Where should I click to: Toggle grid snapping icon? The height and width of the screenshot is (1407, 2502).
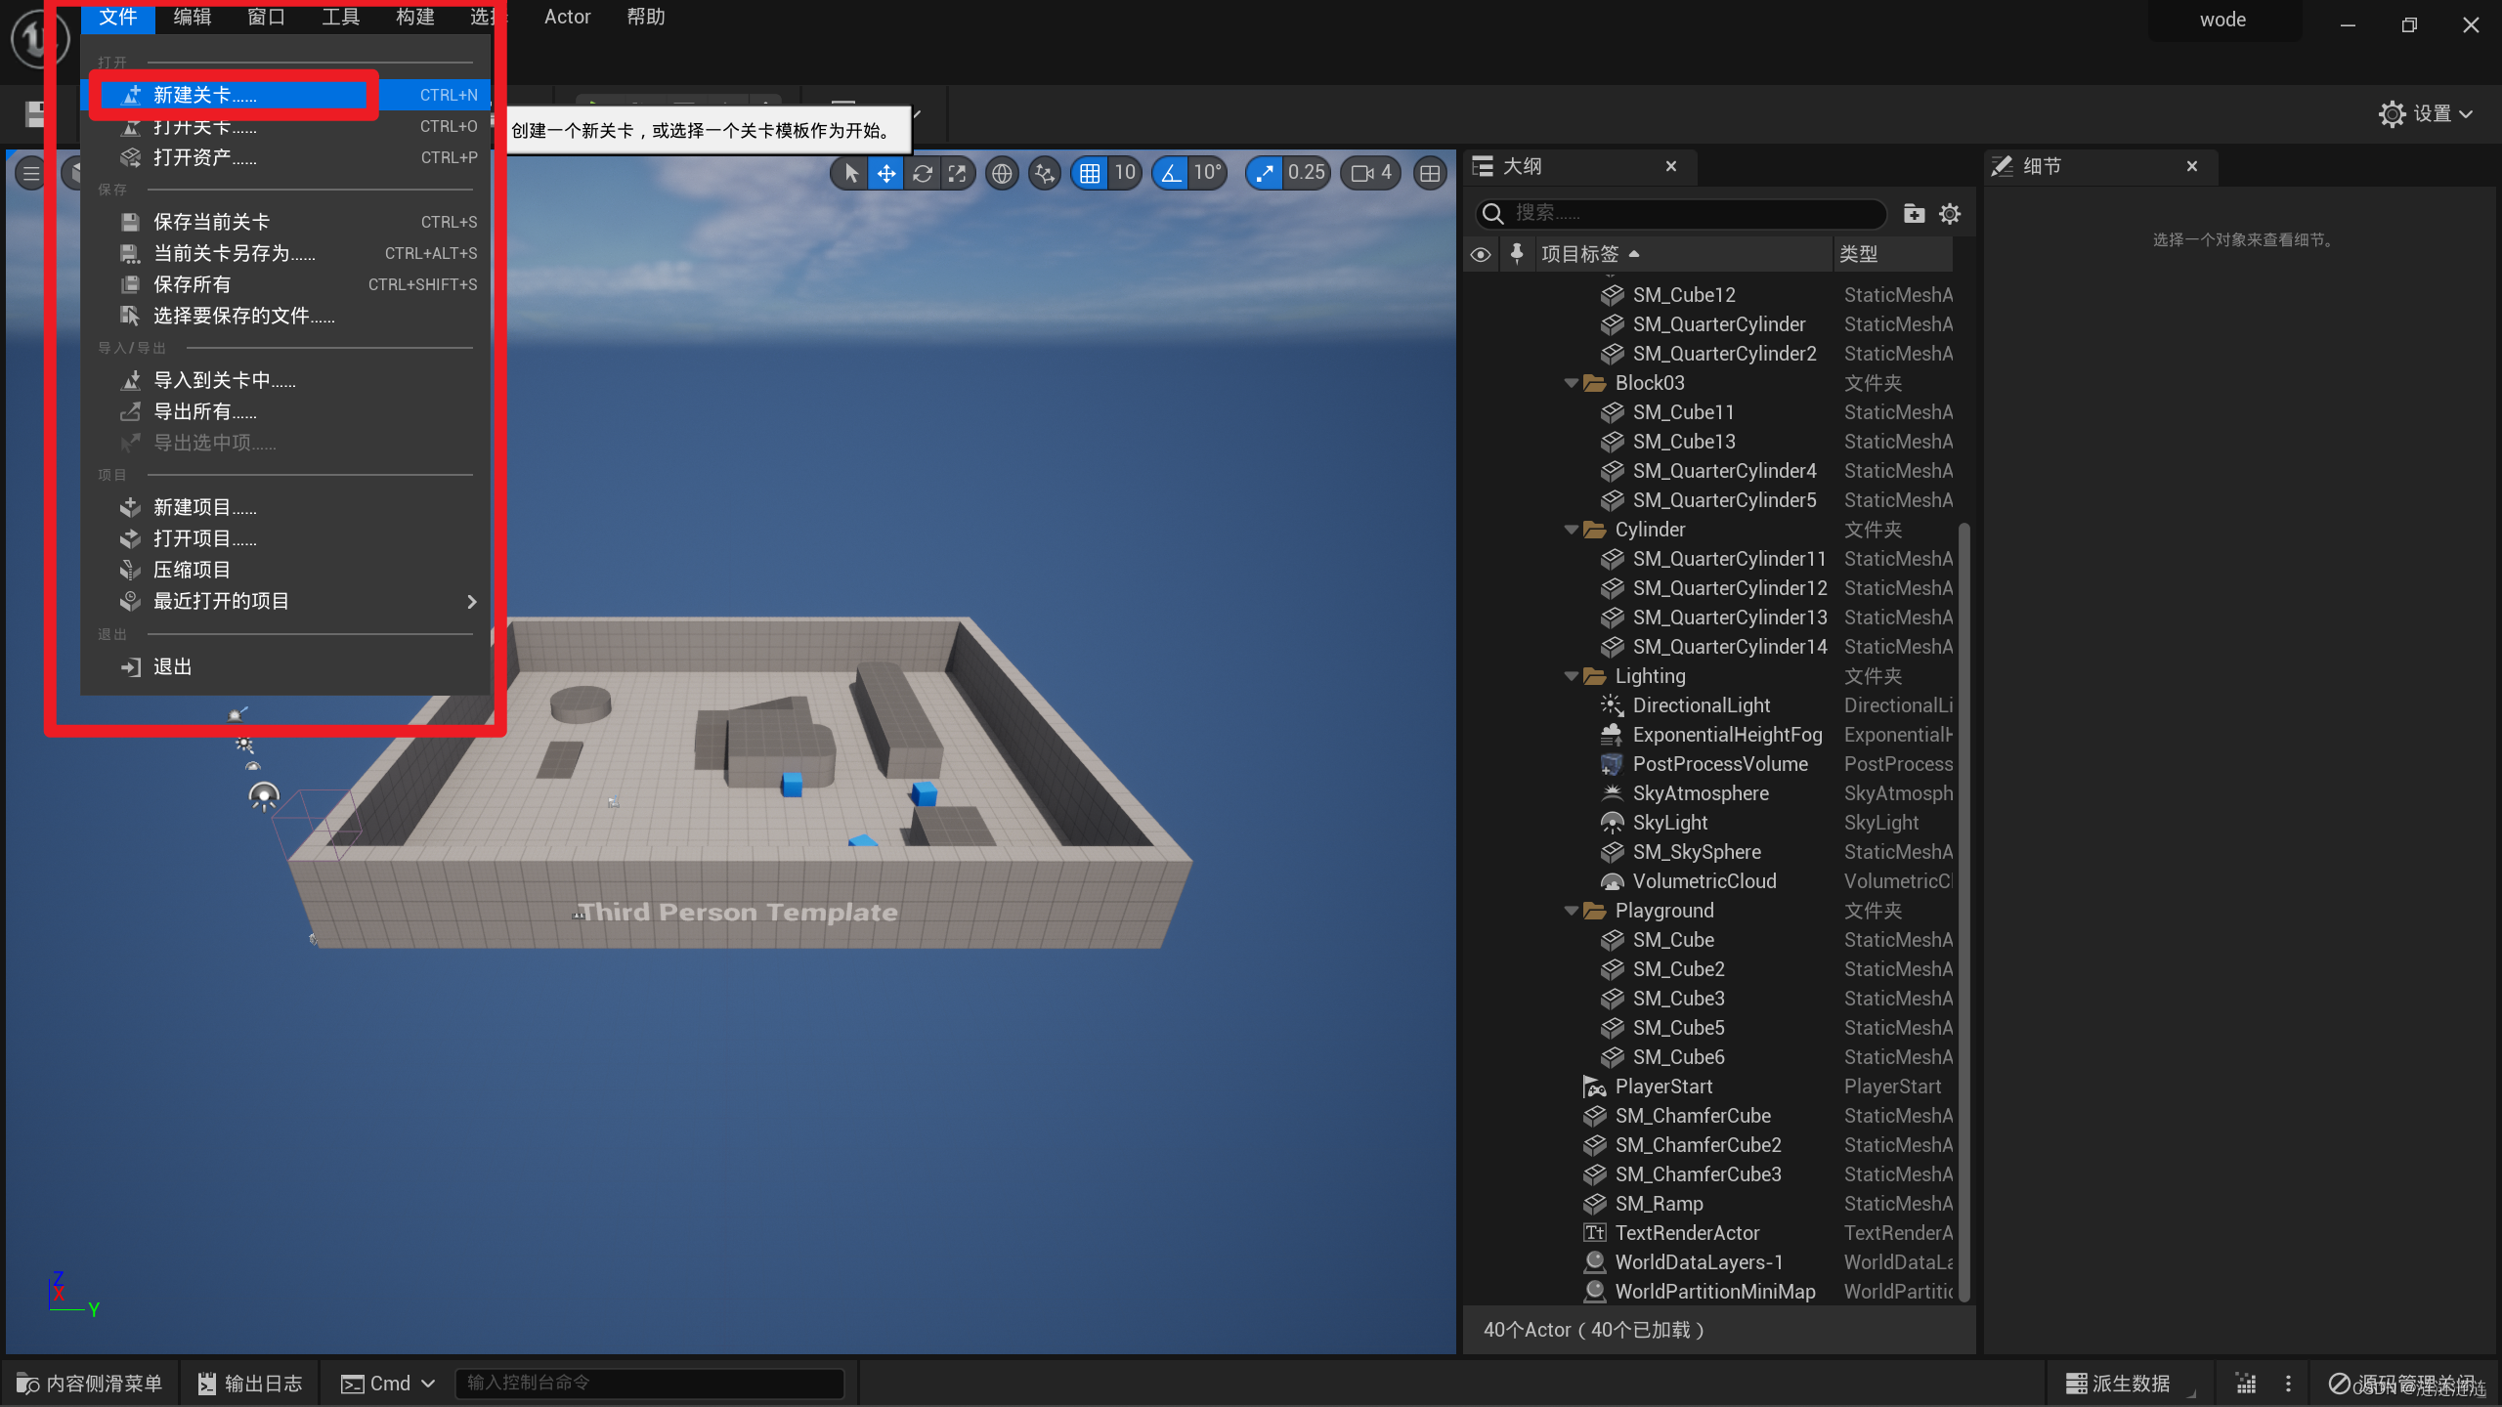(x=1090, y=174)
